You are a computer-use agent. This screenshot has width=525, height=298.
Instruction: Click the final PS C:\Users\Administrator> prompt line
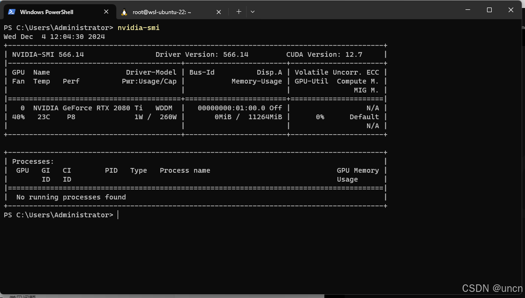pos(59,215)
